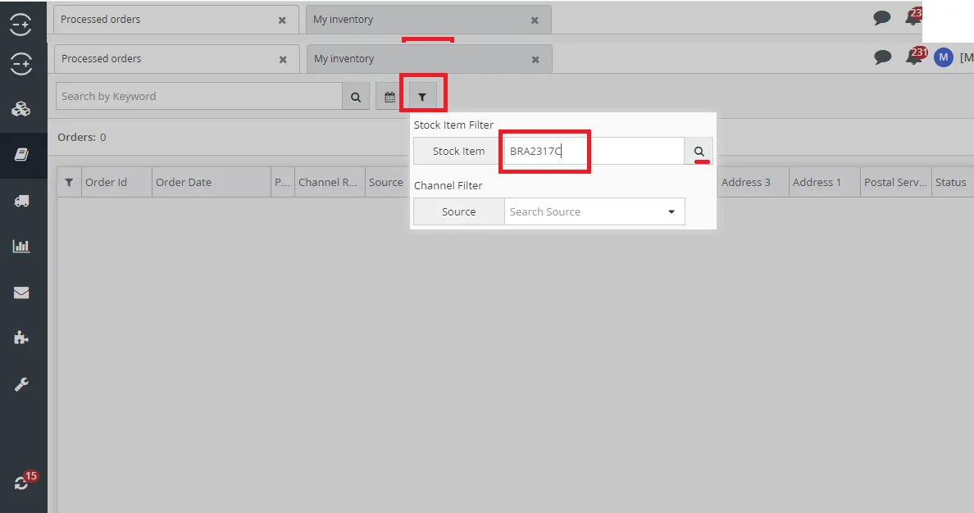Open the dashboard cubes icon in sidebar
974x513 pixels.
(x=21, y=109)
